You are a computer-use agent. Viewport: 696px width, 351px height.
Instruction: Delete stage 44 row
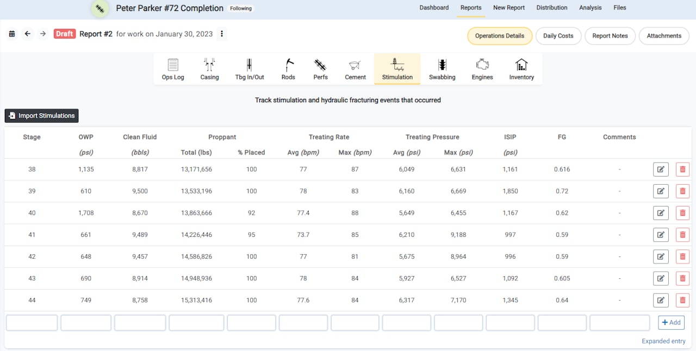(x=682, y=300)
